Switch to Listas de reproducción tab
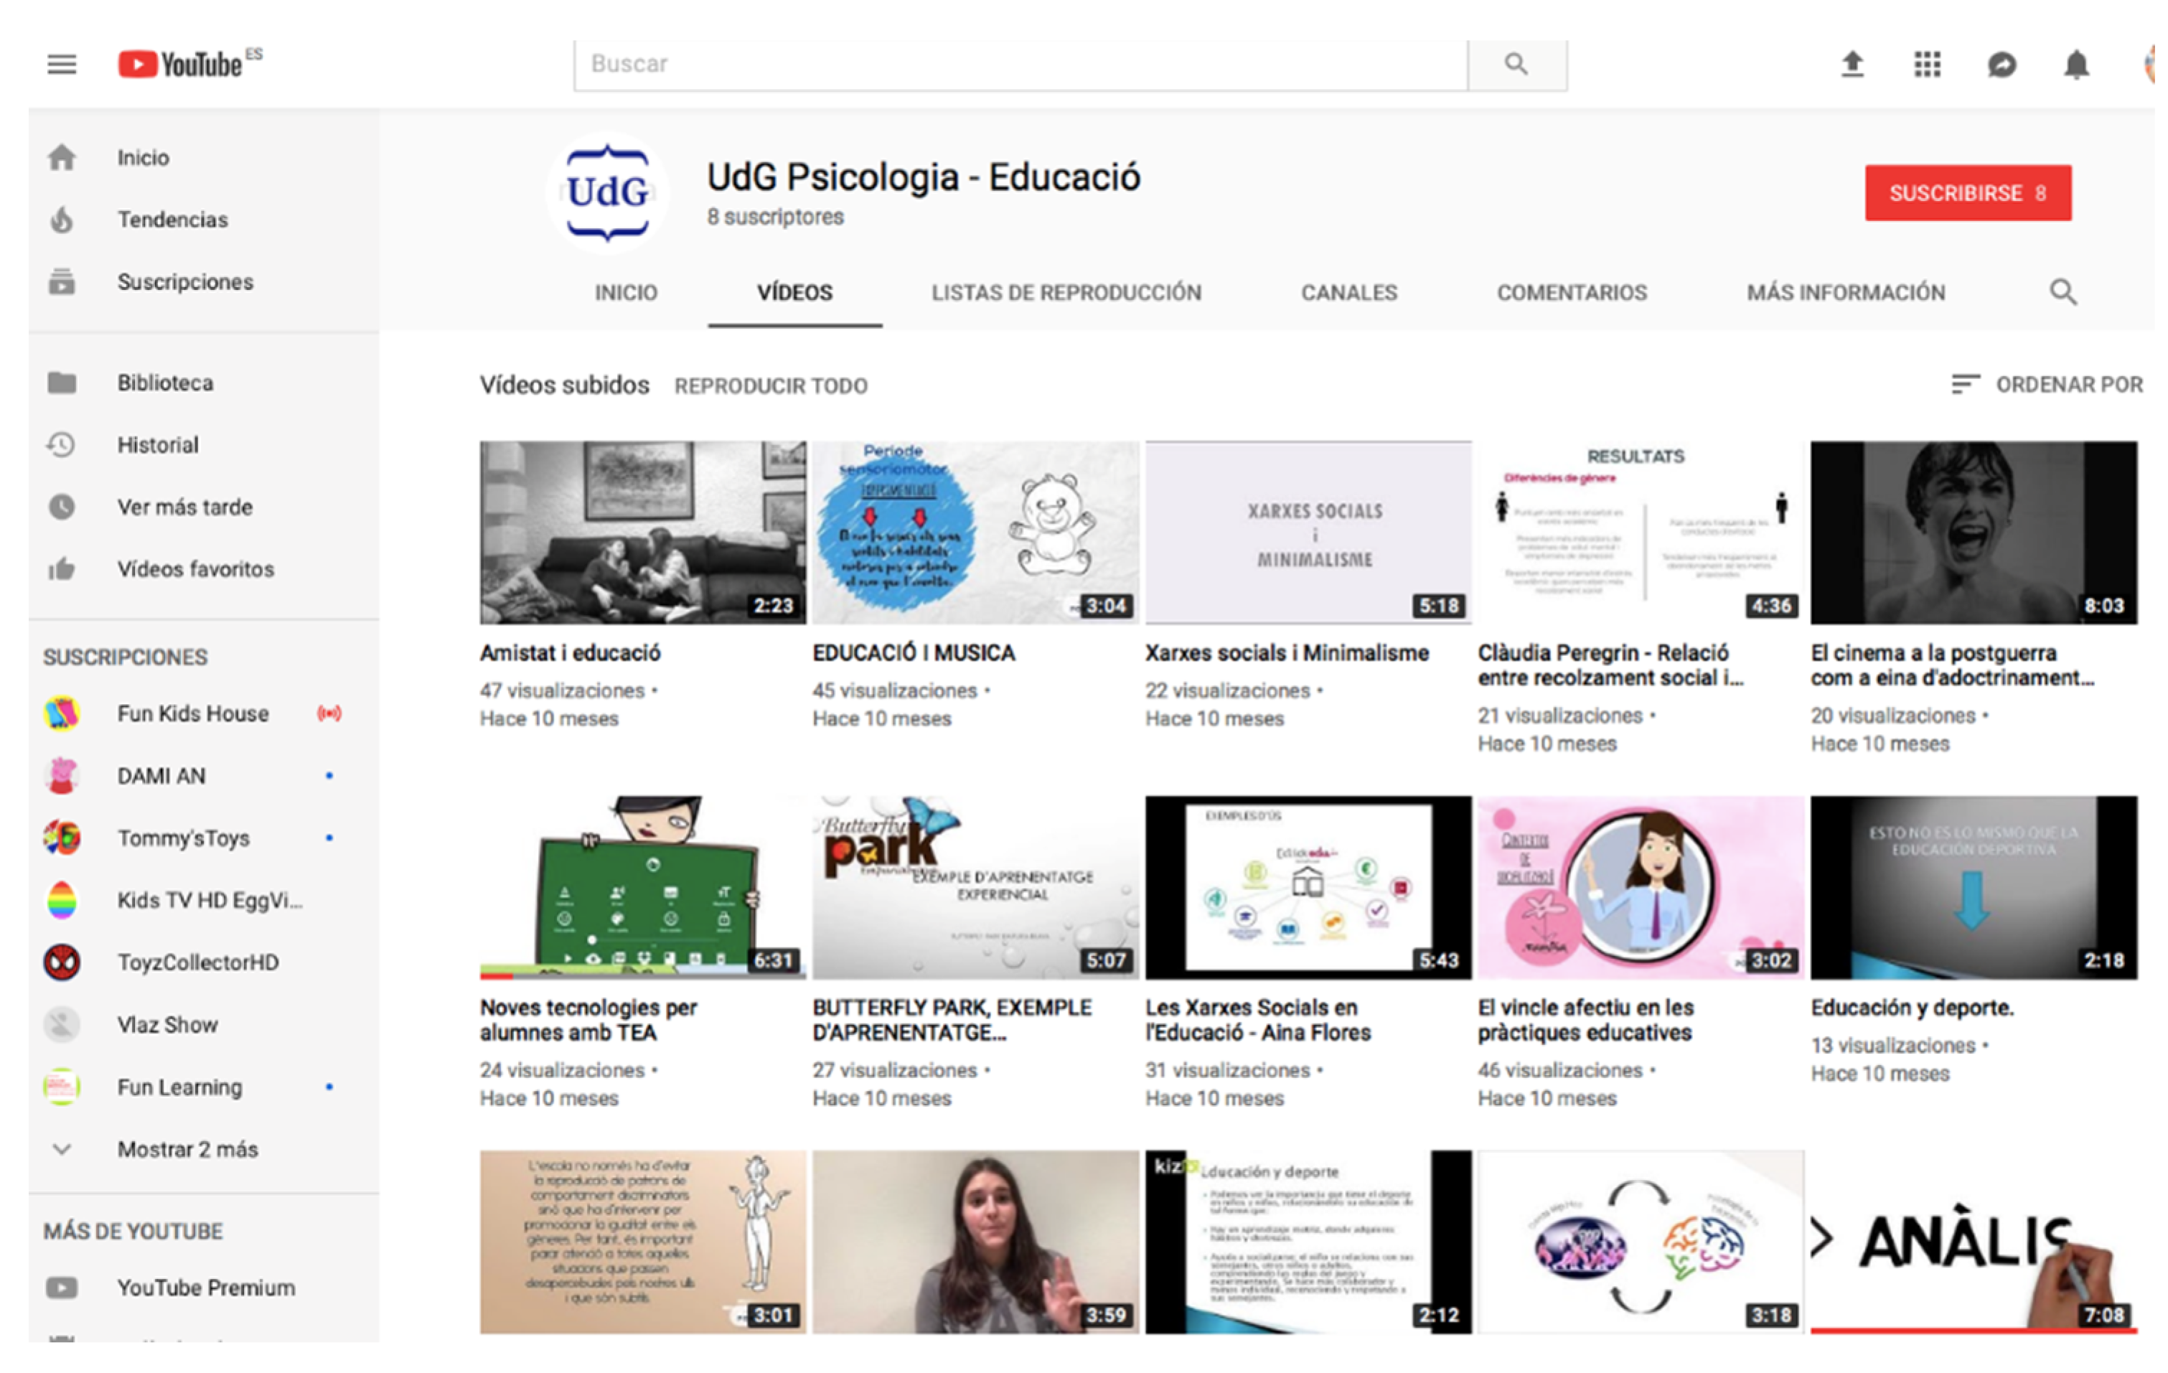This screenshot has width=2168, height=1373. coord(1066,293)
